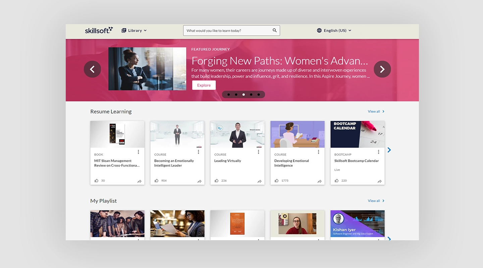Share the Leading Virtually course

(x=260, y=181)
